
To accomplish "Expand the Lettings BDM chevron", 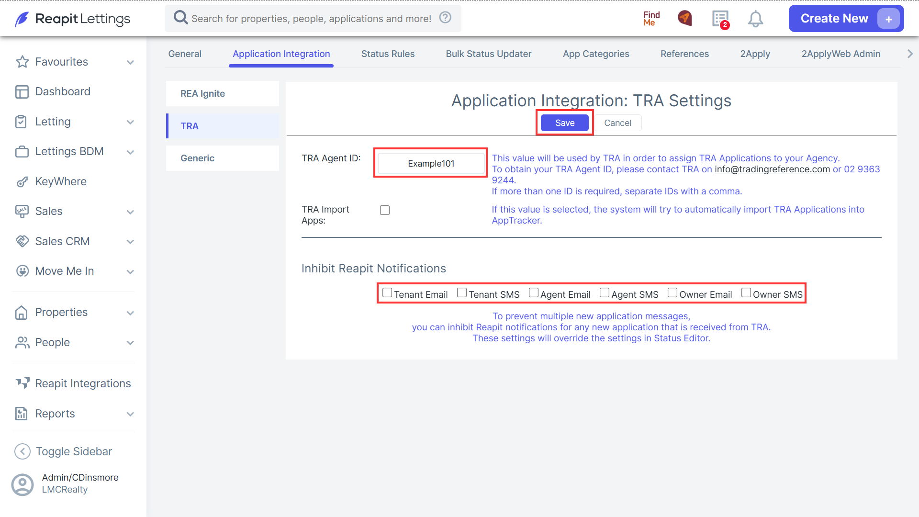I will (130, 152).
